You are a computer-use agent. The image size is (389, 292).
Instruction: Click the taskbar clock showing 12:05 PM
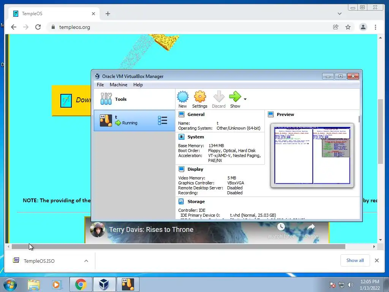pos(370,285)
